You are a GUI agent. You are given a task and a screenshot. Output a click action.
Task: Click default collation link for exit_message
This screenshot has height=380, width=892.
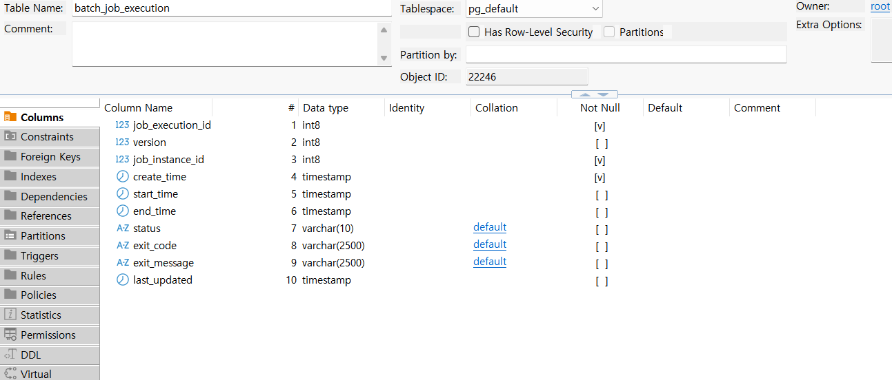coord(490,262)
